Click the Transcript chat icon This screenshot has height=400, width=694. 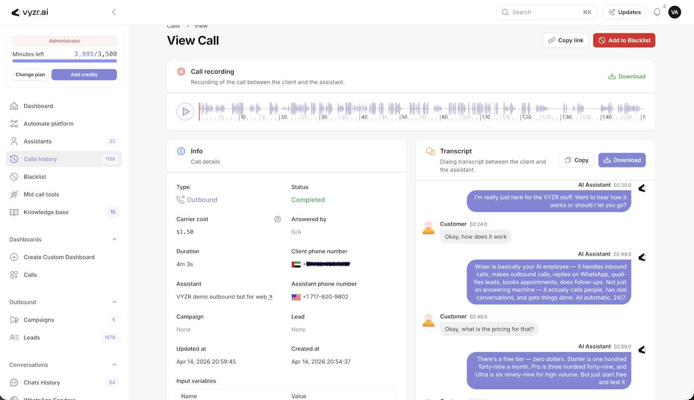430,151
